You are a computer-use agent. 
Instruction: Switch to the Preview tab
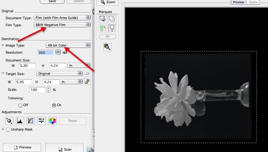pos(238,2)
